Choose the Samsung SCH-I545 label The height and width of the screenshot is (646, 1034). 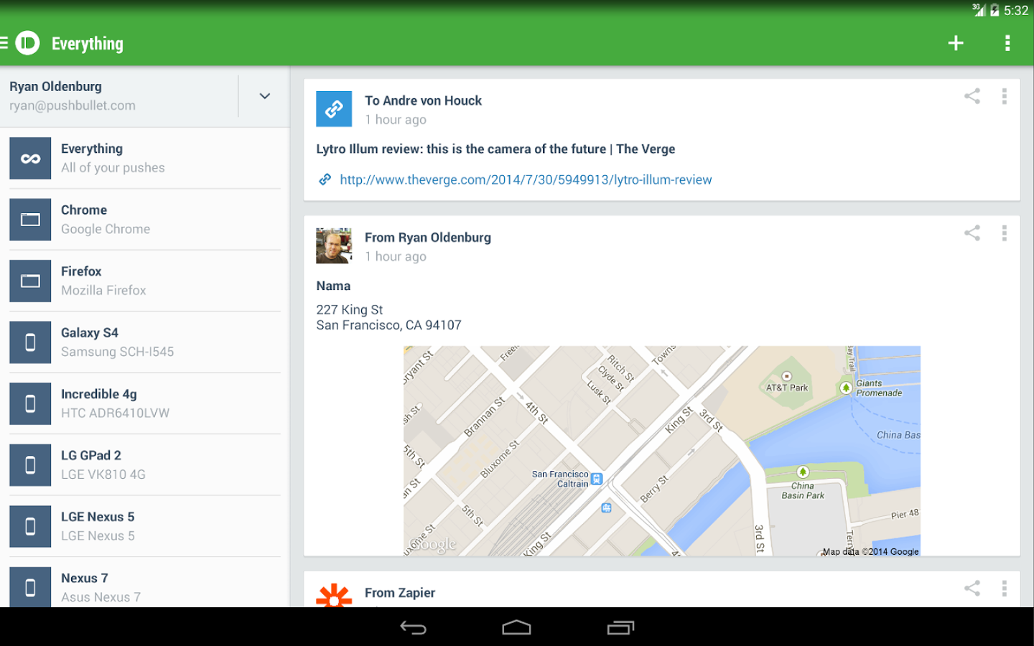coord(117,352)
